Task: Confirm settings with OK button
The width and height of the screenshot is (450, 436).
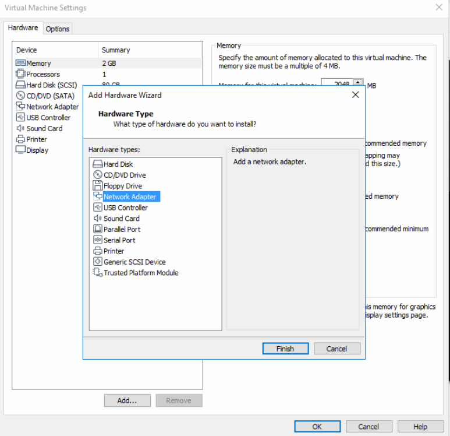Action: tap(317, 427)
